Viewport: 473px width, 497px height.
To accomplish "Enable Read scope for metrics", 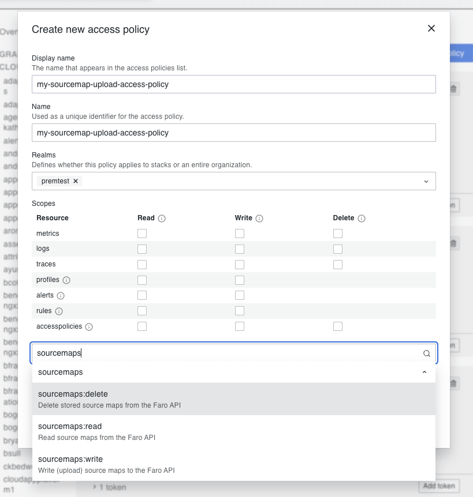I will tap(142, 234).
